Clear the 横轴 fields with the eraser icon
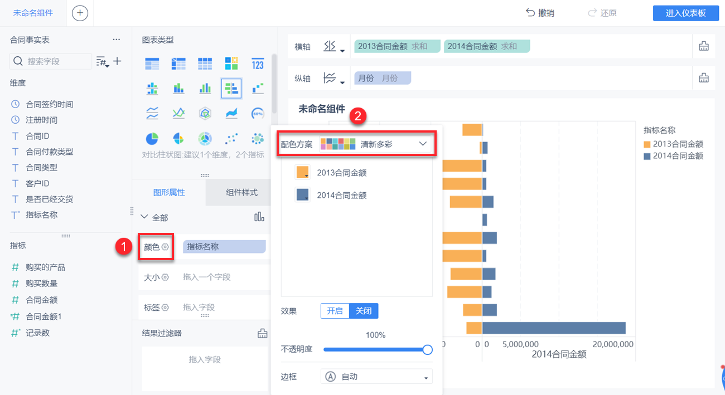 pyautogui.click(x=704, y=46)
